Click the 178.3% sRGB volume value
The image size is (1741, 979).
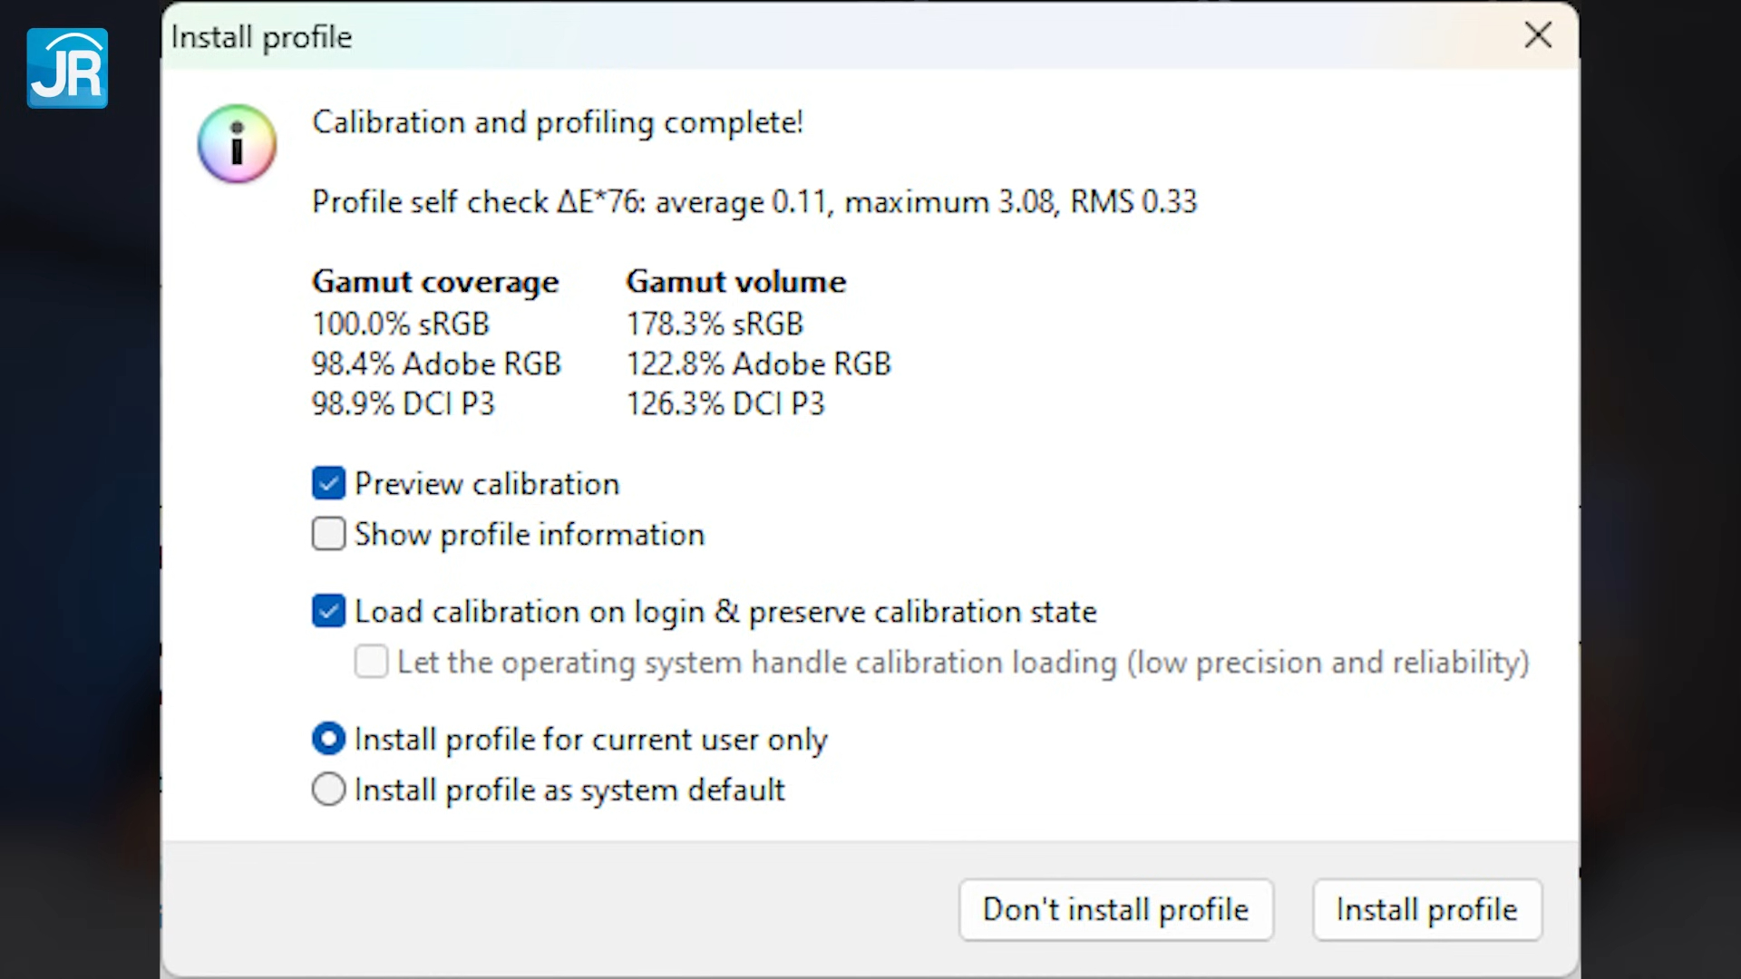click(714, 324)
